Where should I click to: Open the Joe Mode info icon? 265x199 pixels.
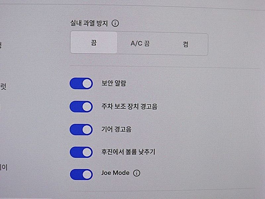pos(136,173)
